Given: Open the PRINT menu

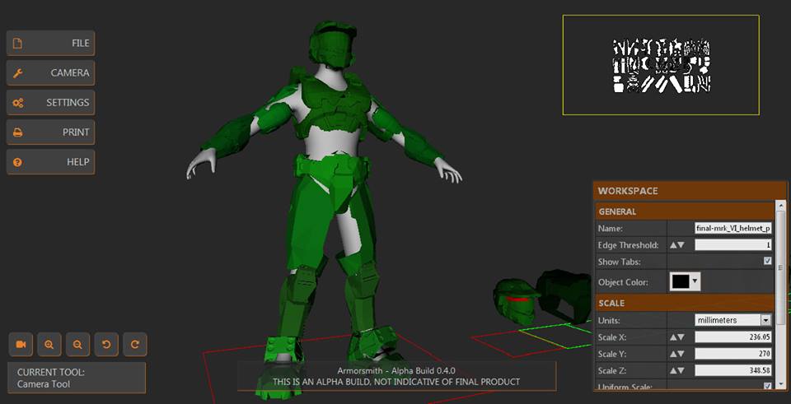Looking at the screenshot, I should click(x=50, y=132).
